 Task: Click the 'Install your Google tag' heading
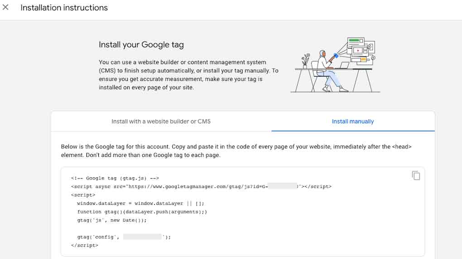point(141,45)
